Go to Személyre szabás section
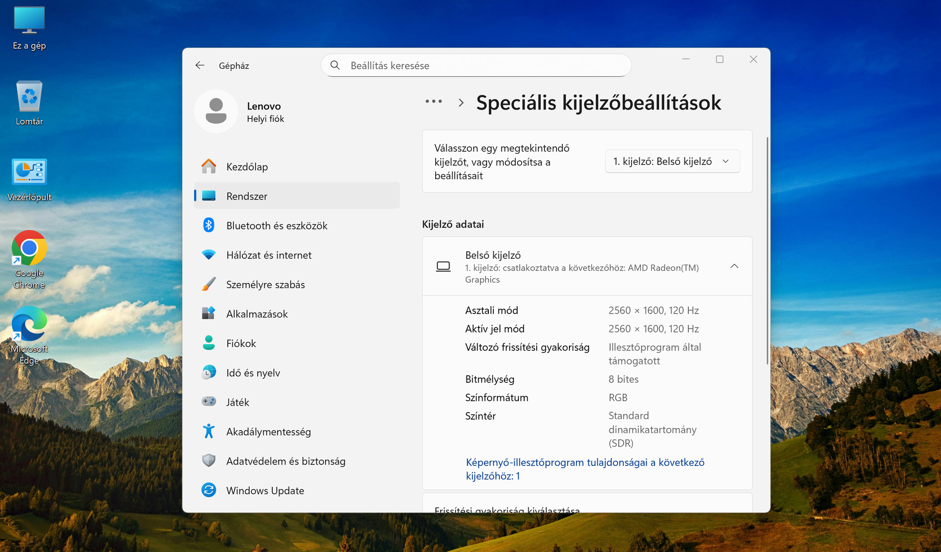Image resolution: width=941 pixels, height=552 pixels. tap(265, 284)
